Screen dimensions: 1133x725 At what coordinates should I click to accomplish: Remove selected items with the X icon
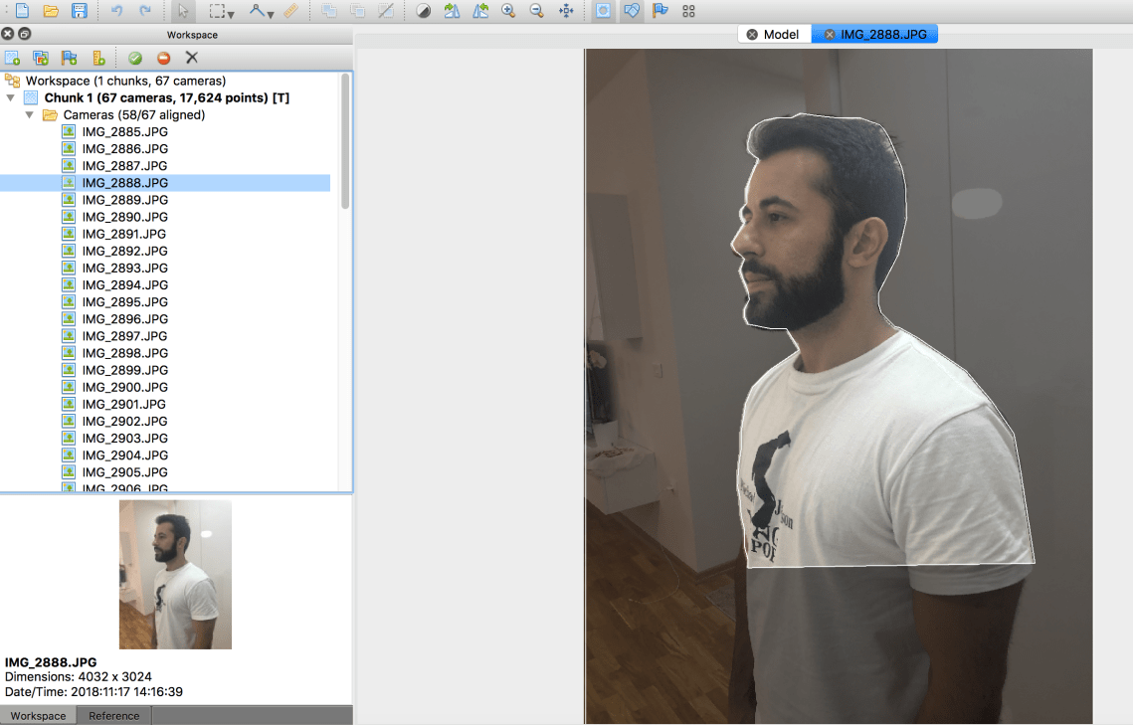192,58
